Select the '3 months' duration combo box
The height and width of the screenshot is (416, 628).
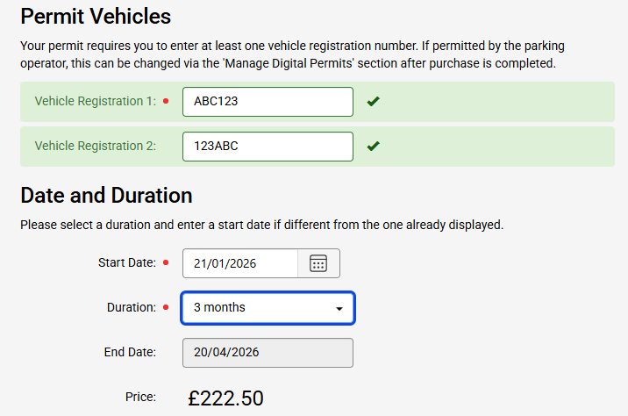(x=259, y=308)
